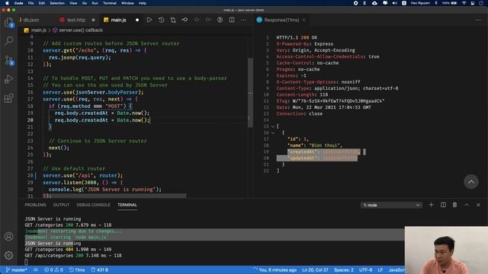Click the editor horizontal scrollbar
This screenshot has height=274, width=488.
[x=114, y=196]
